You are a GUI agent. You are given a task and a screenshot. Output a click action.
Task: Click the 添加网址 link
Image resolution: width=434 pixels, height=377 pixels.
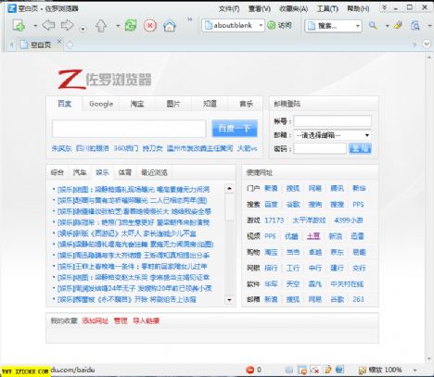pyautogui.click(x=95, y=320)
